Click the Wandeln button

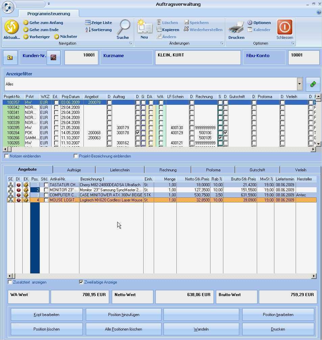coord(201,329)
